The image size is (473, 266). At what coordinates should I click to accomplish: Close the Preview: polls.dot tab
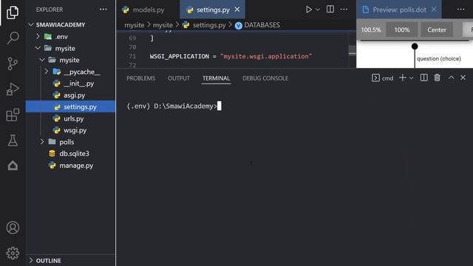click(434, 10)
